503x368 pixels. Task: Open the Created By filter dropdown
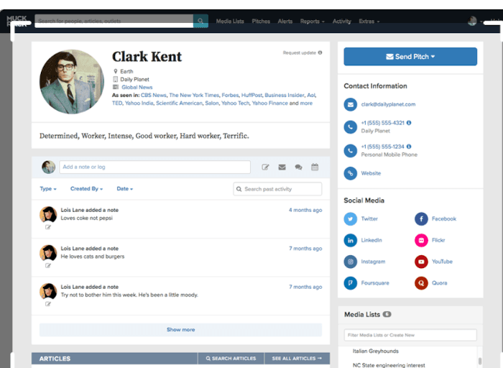[x=86, y=189]
